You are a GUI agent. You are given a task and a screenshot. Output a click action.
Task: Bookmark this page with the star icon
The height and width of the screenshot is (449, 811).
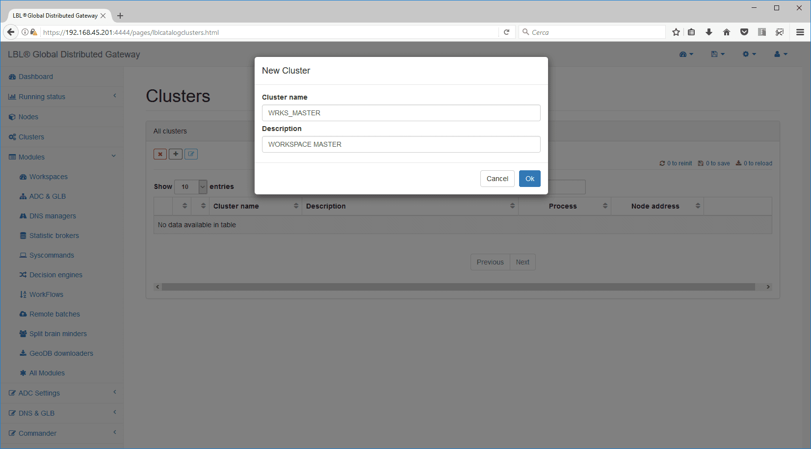(676, 32)
